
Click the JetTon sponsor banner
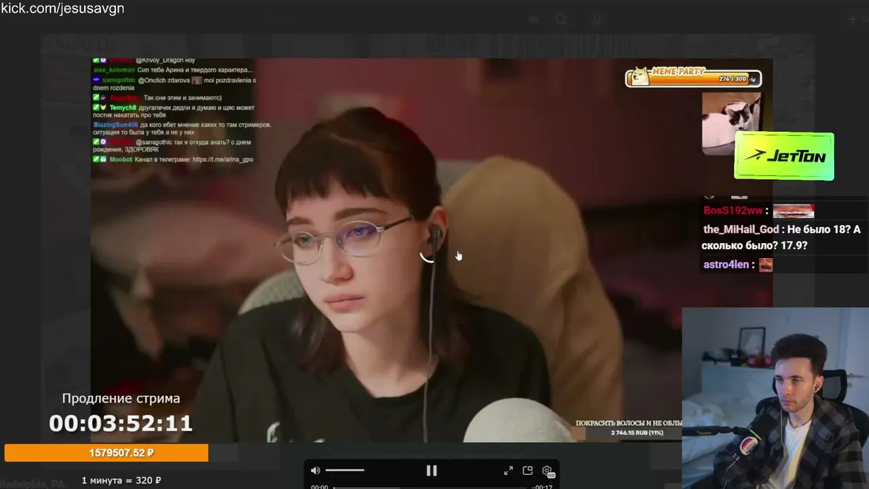click(784, 156)
